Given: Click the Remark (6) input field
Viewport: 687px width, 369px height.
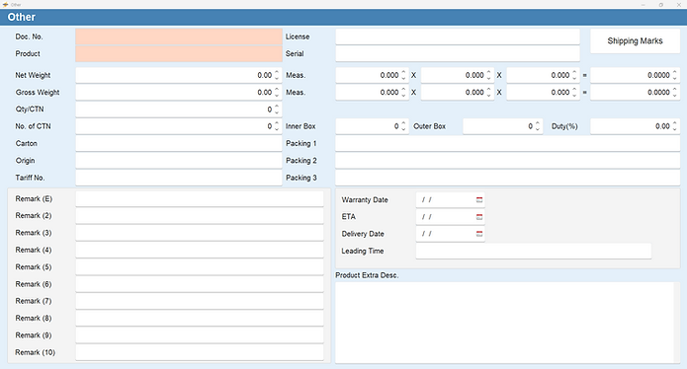Looking at the screenshot, I should coord(200,284).
